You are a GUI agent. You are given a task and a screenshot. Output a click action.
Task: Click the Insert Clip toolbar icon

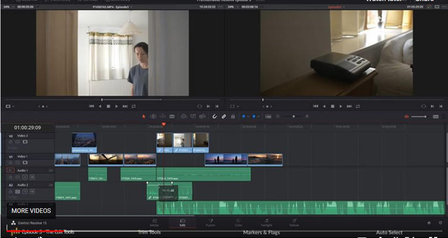(x=184, y=116)
